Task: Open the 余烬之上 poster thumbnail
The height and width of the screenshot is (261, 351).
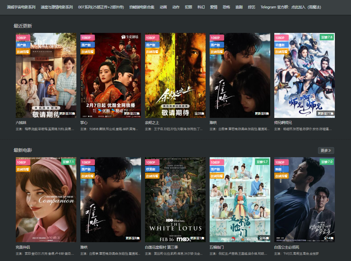Action: [x=175, y=75]
